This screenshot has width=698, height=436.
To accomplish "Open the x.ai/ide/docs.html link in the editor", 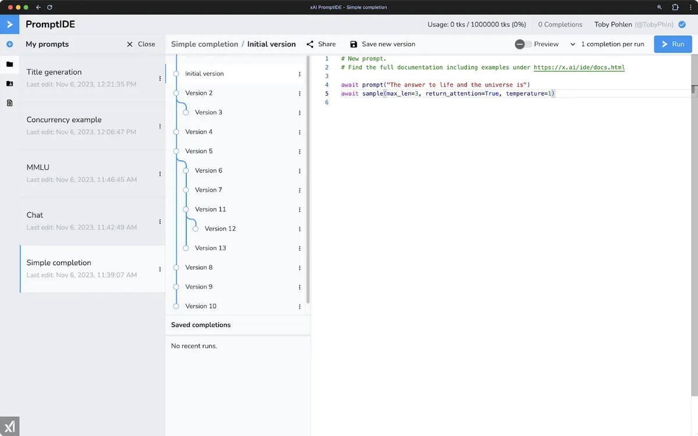I will pos(579,67).
